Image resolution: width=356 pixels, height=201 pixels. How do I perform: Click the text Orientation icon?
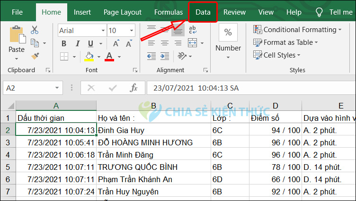[x=182, y=56]
